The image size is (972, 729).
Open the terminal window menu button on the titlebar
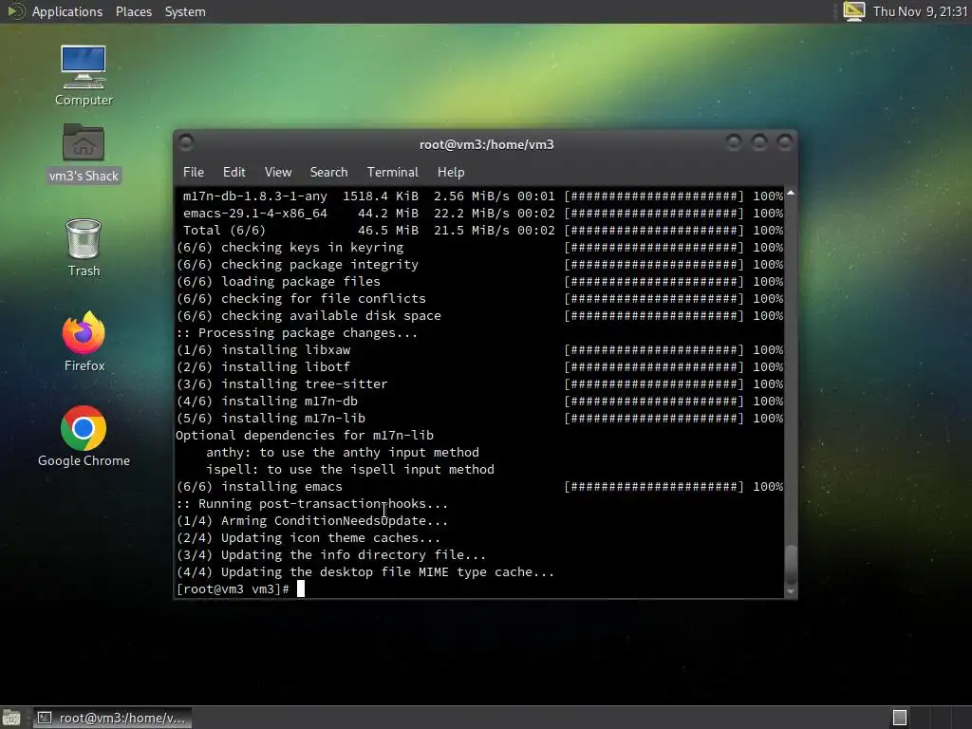pyautogui.click(x=186, y=143)
